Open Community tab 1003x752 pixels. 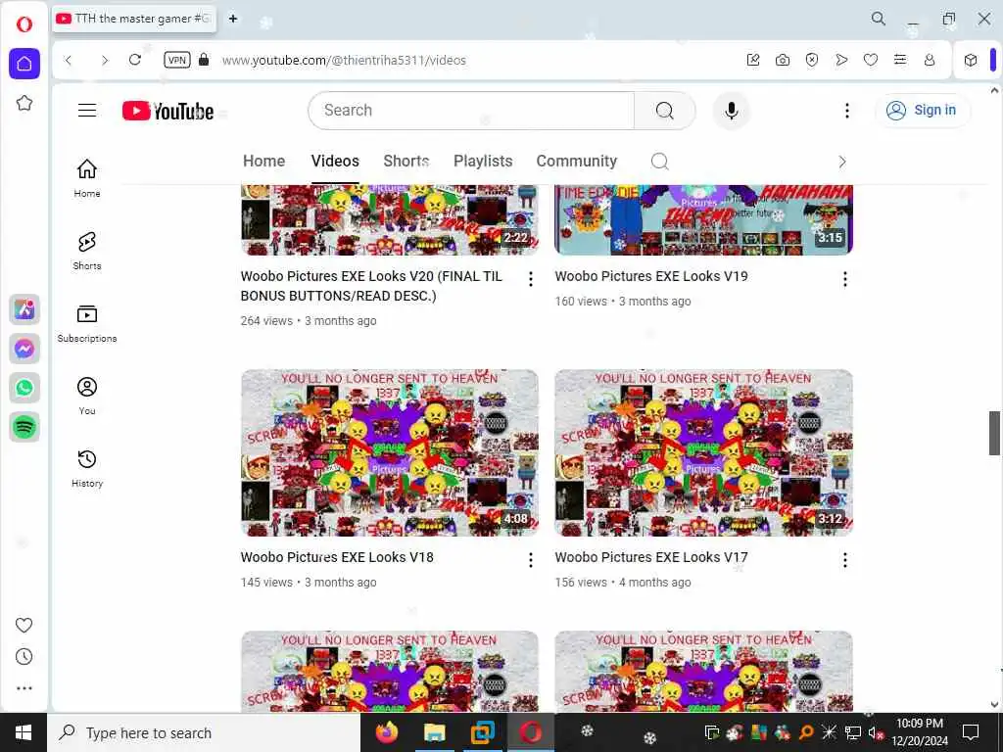(x=576, y=162)
